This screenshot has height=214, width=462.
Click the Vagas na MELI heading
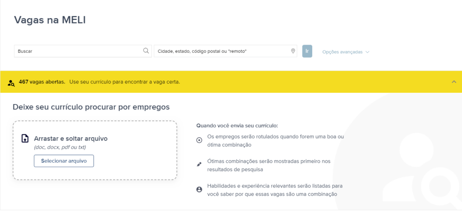click(50, 20)
